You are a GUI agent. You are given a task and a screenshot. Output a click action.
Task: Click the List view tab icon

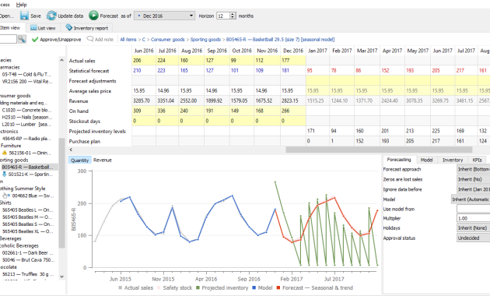33,28
